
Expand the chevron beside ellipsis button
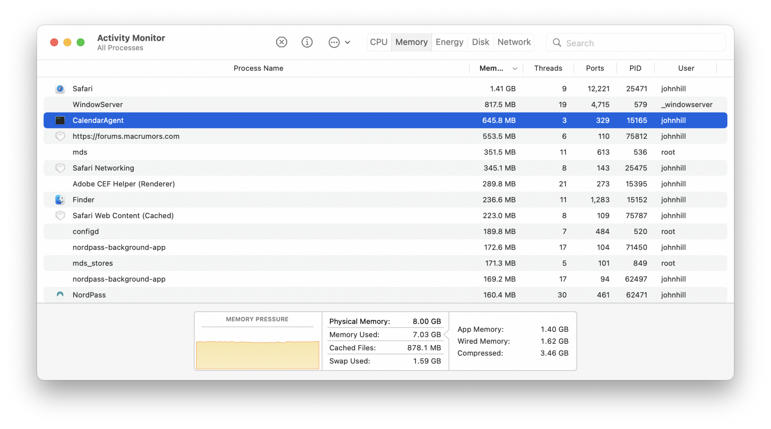pyautogui.click(x=348, y=42)
